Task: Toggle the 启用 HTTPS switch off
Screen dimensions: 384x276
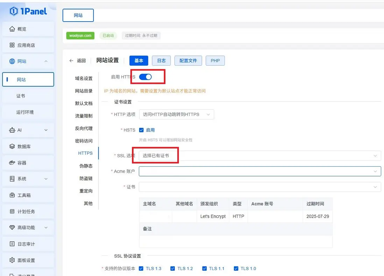Action: click(145, 77)
